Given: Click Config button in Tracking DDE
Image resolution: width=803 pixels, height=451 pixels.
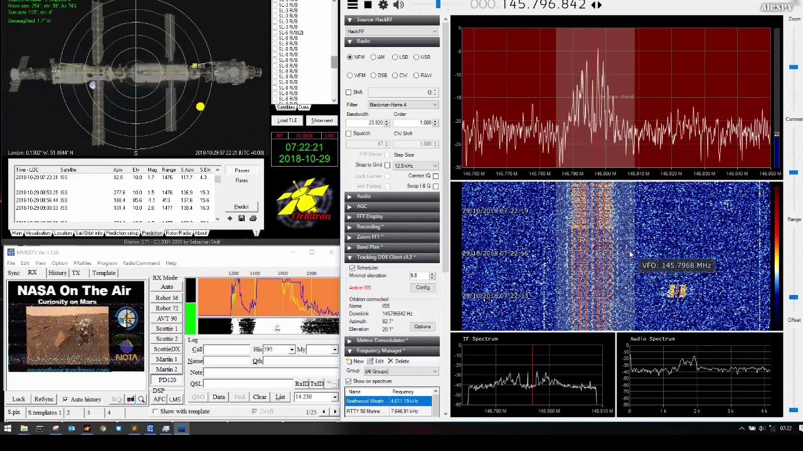Looking at the screenshot, I should (x=422, y=288).
